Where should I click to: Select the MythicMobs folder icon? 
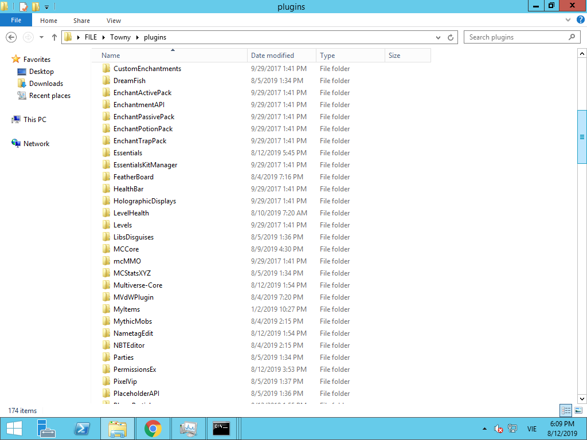[x=106, y=321]
